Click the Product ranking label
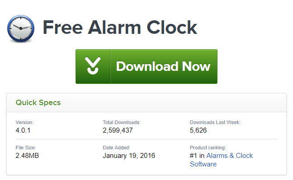Screen dimensions: 293x180 pos(208,148)
